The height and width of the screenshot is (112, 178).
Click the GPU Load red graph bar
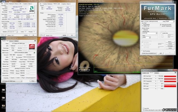(x=170, y=86)
